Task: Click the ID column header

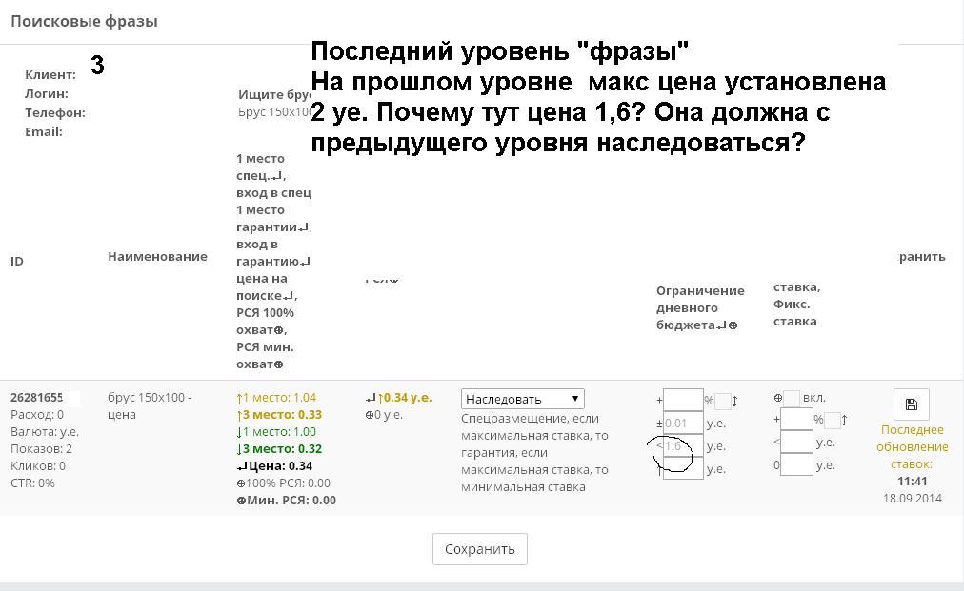Action: coord(17,261)
